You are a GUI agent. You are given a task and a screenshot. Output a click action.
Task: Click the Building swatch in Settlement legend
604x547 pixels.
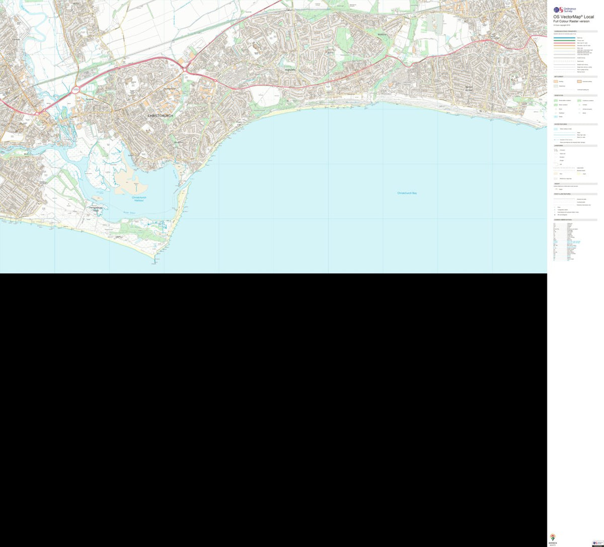556,82
